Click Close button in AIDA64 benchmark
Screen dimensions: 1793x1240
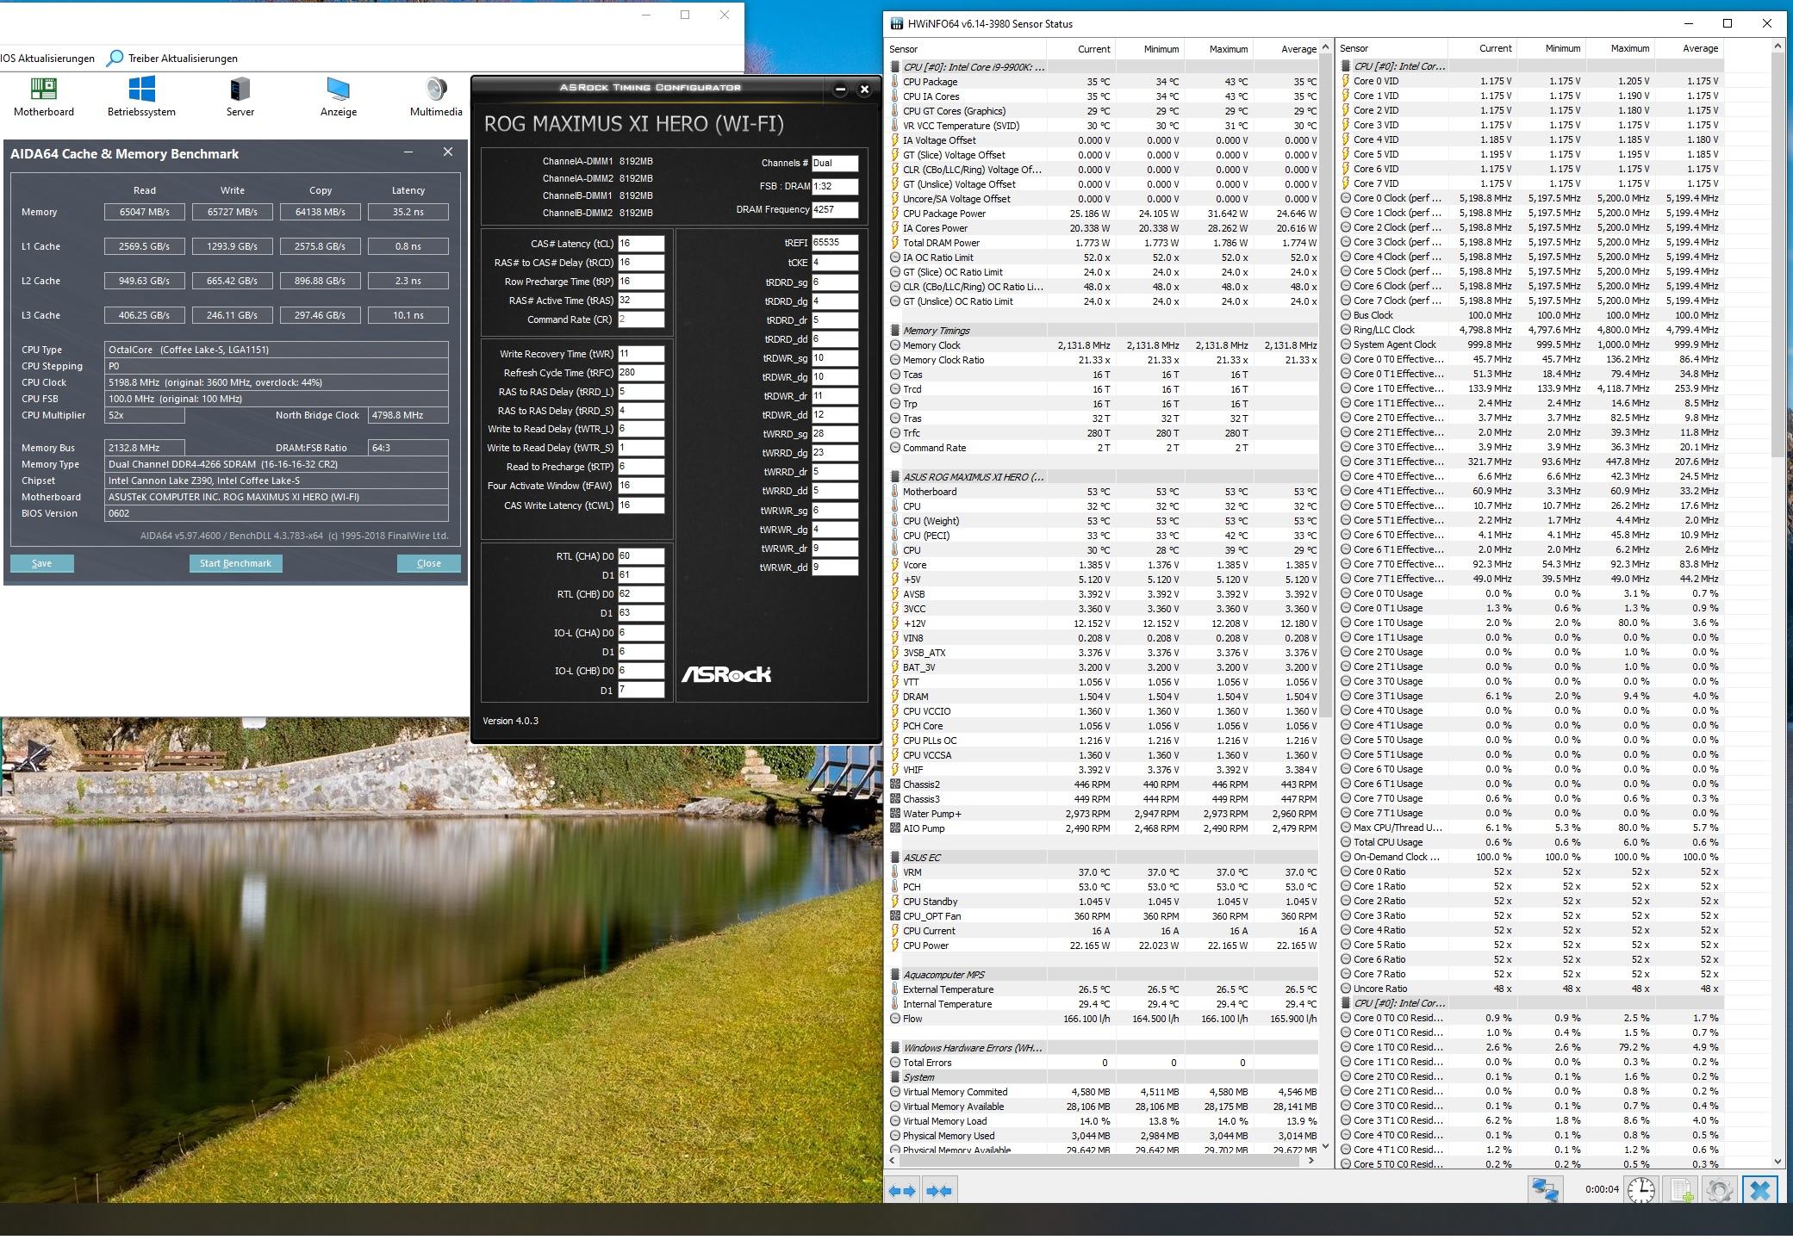click(428, 564)
